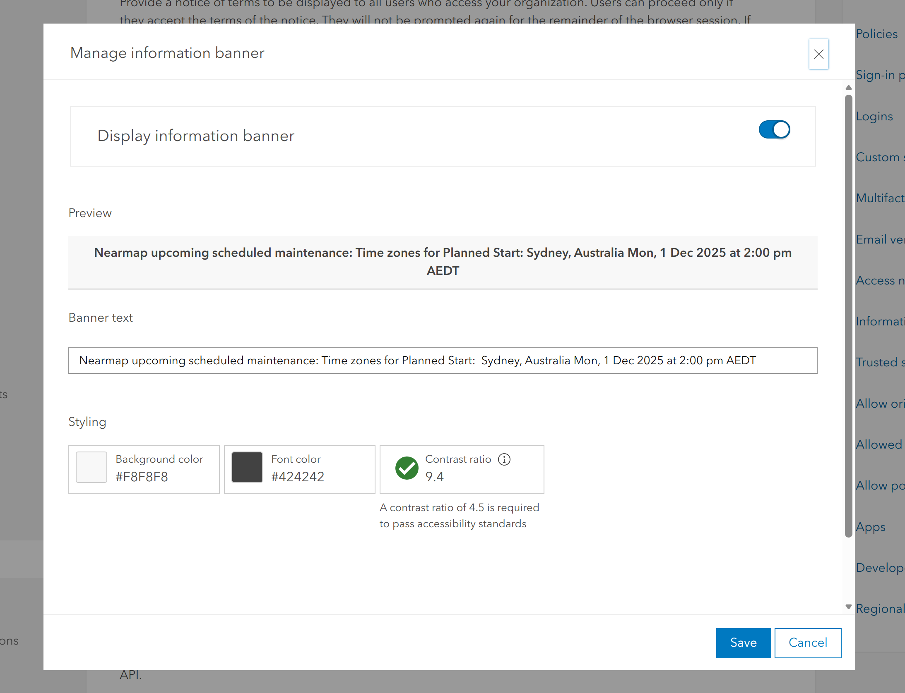Click the bold banner preview text
This screenshot has height=693, width=905.
(443, 262)
